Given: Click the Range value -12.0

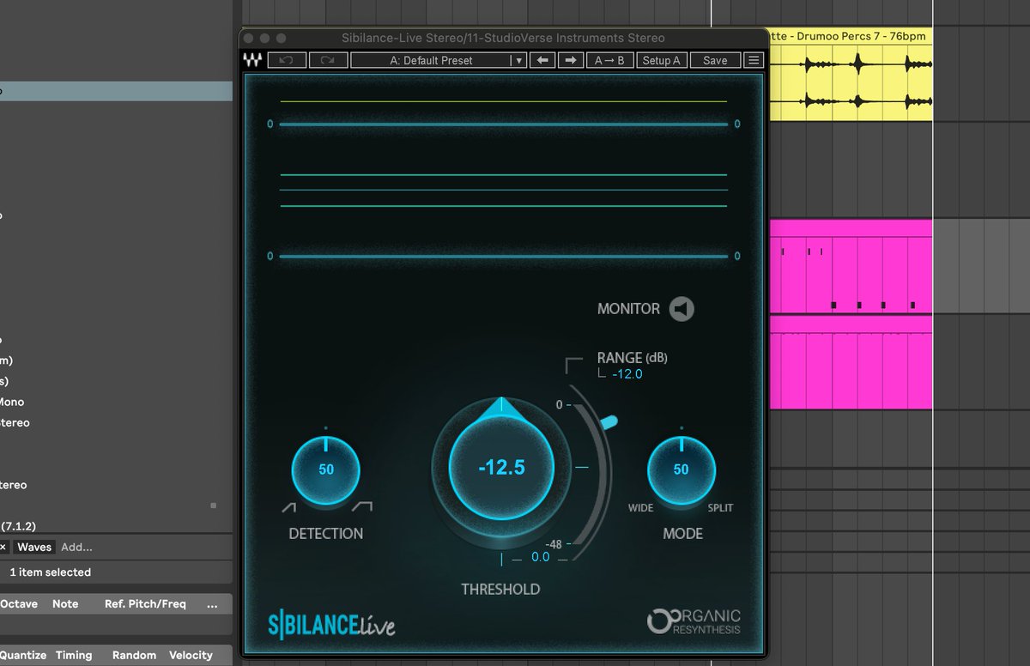Looking at the screenshot, I should click(x=627, y=374).
